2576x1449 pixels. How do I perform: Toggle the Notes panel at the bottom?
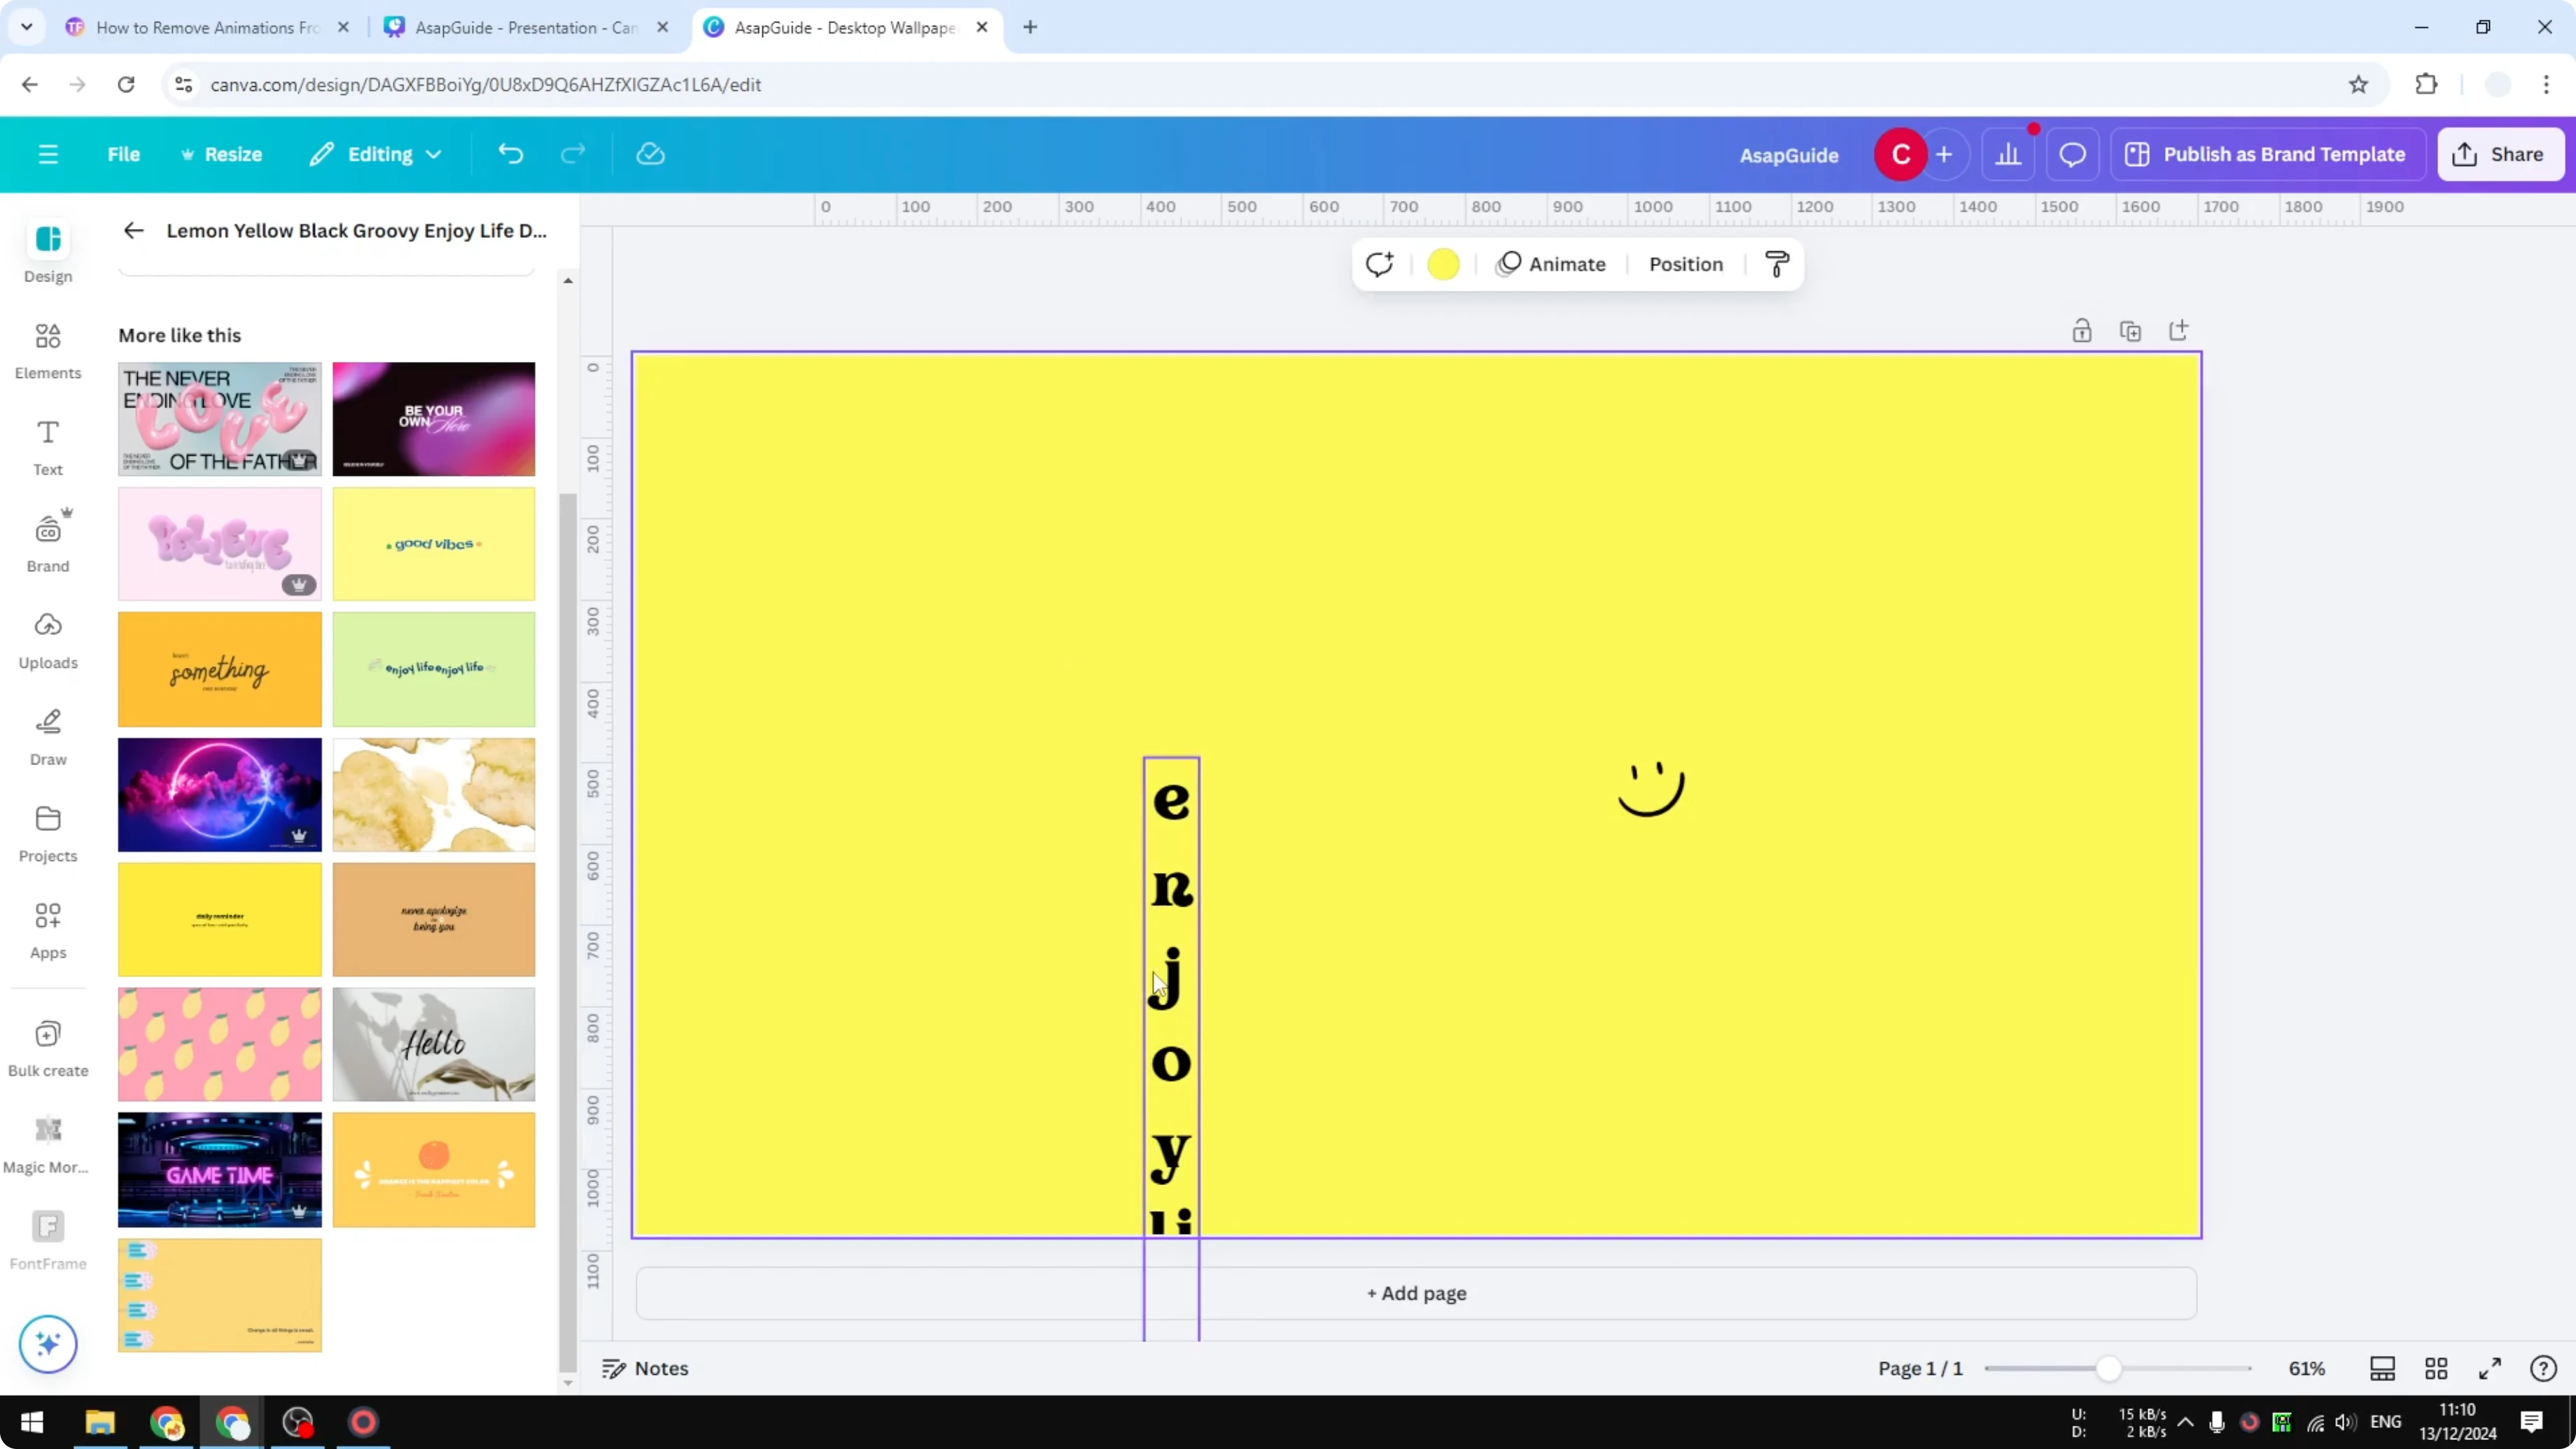(x=644, y=1368)
